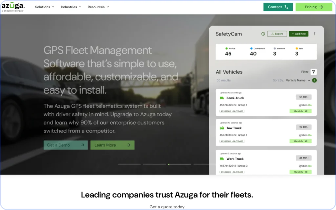Image resolution: width=336 pixels, height=210 pixels.
Task: Select the third carousel slide indicator
Action: coord(179,164)
